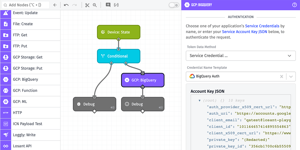Select the Loggly: Write node icon
300x150 pixels.
(5, 135)
